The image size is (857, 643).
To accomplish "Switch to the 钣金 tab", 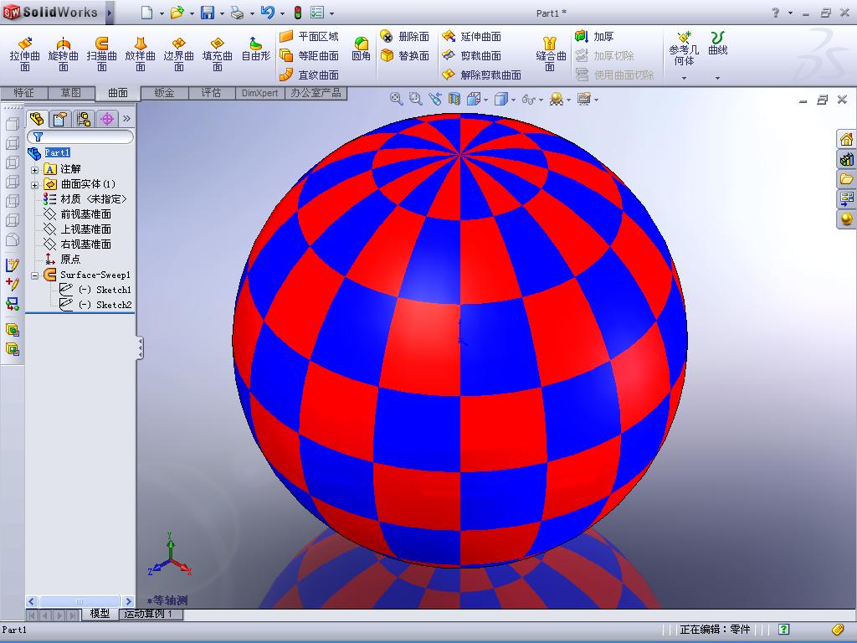I will [x=165, y=92].
